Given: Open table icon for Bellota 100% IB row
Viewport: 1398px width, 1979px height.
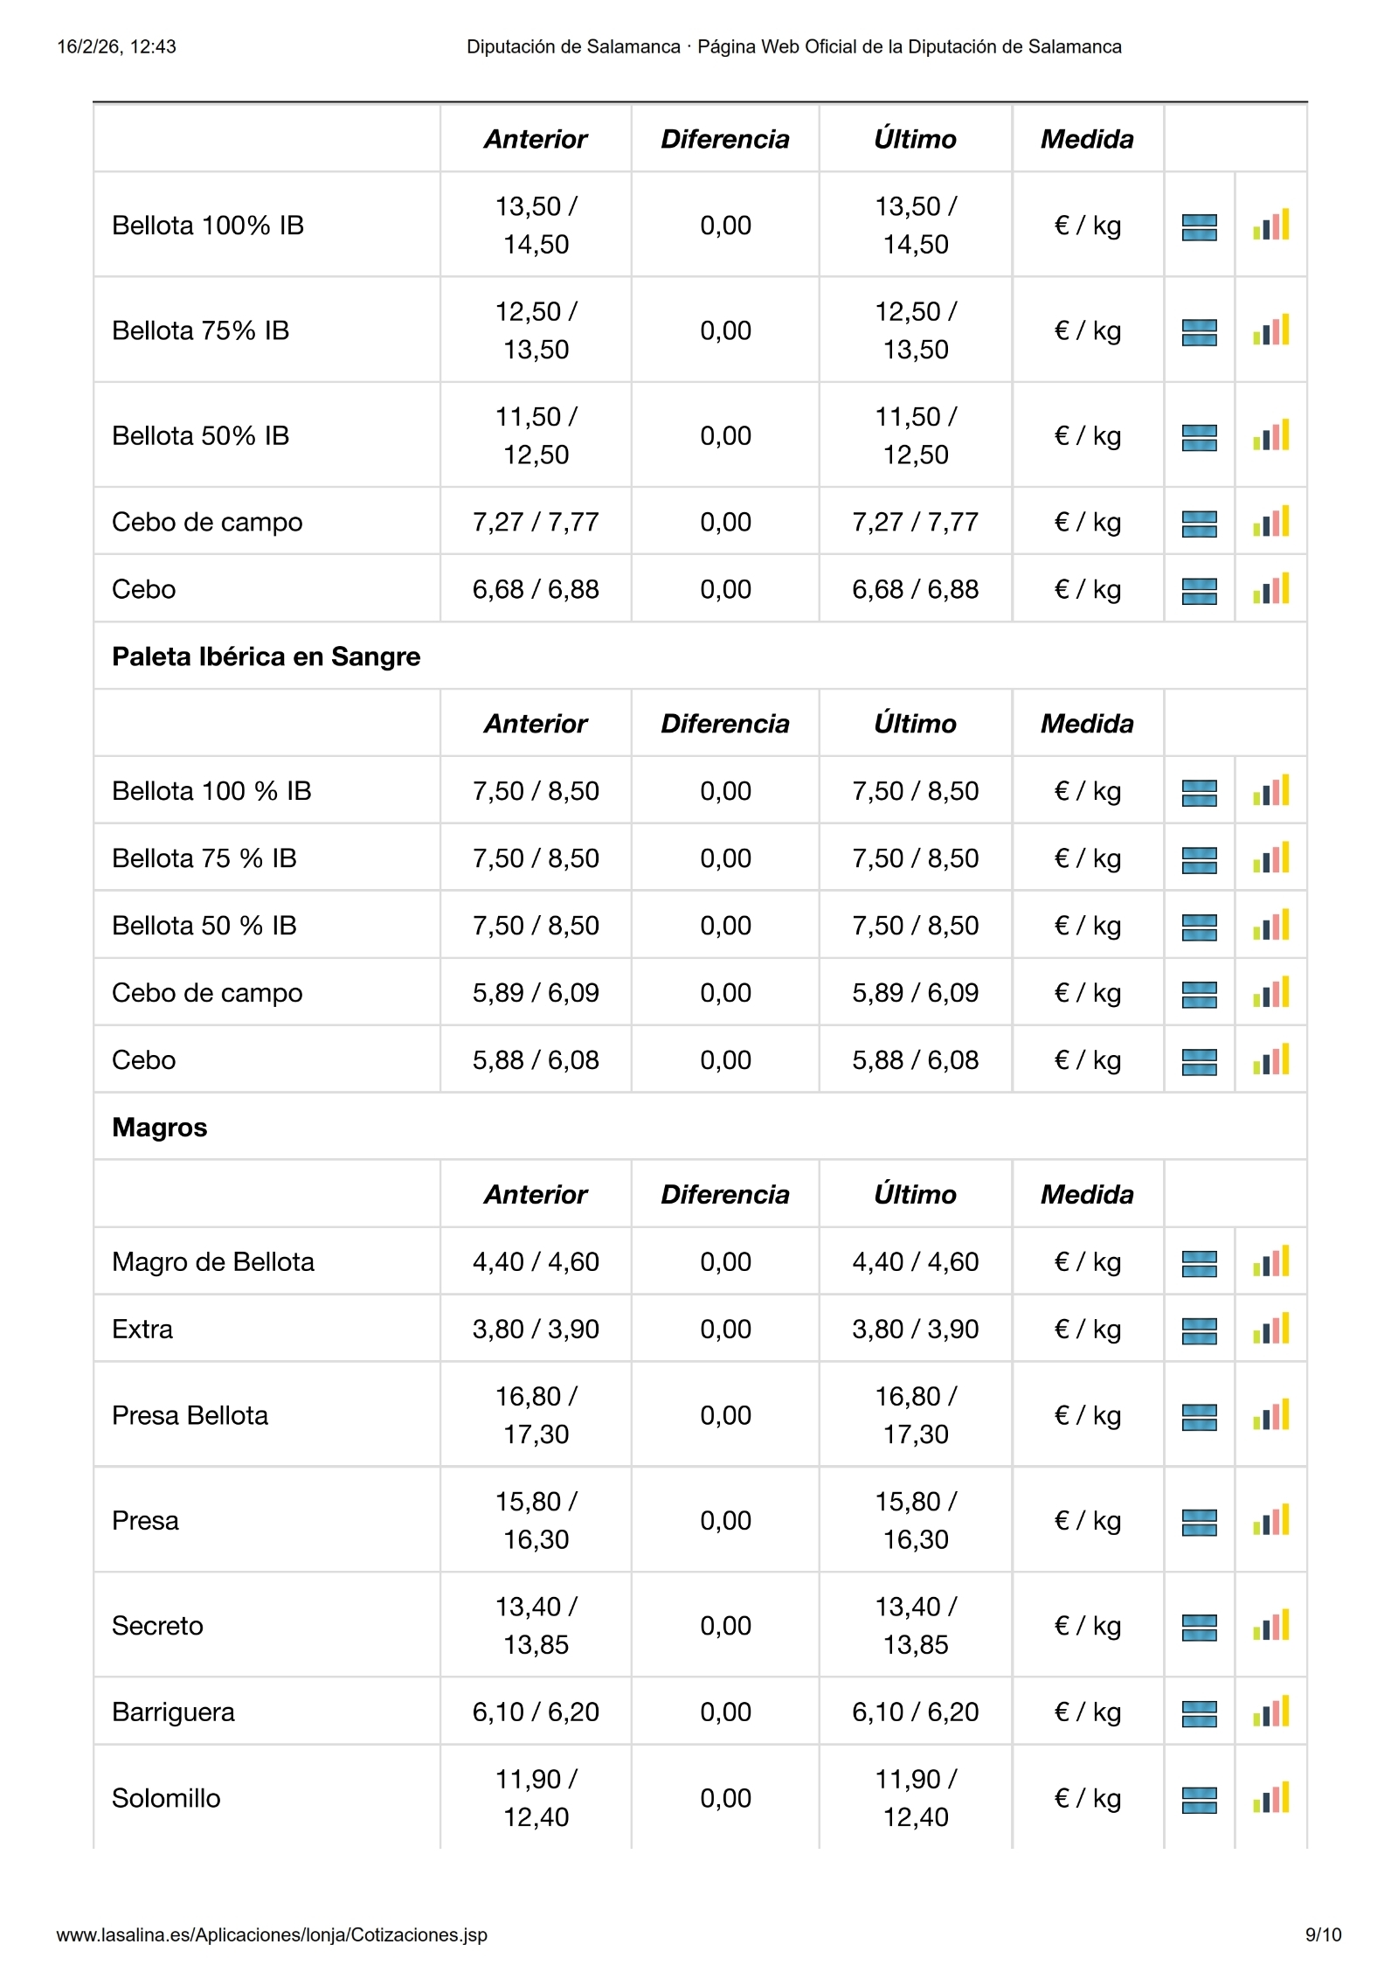Looking at the screenshot, I should pos(1199,227).
